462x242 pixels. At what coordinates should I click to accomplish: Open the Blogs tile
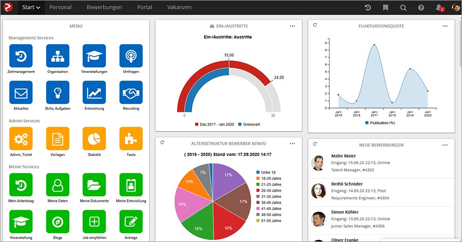pos(57,221)
